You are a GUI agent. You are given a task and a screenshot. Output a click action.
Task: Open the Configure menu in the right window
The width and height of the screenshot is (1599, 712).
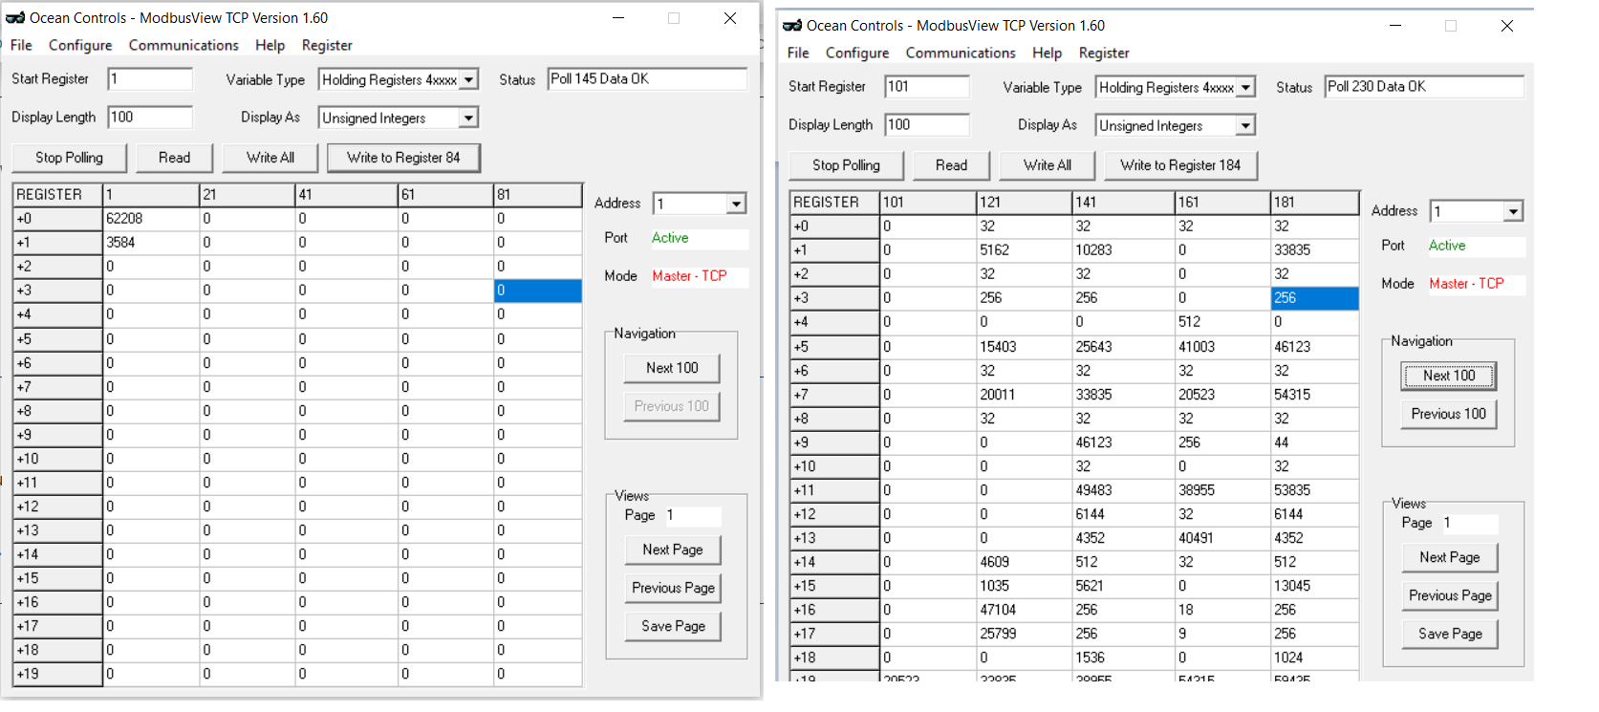coord(857,53)
